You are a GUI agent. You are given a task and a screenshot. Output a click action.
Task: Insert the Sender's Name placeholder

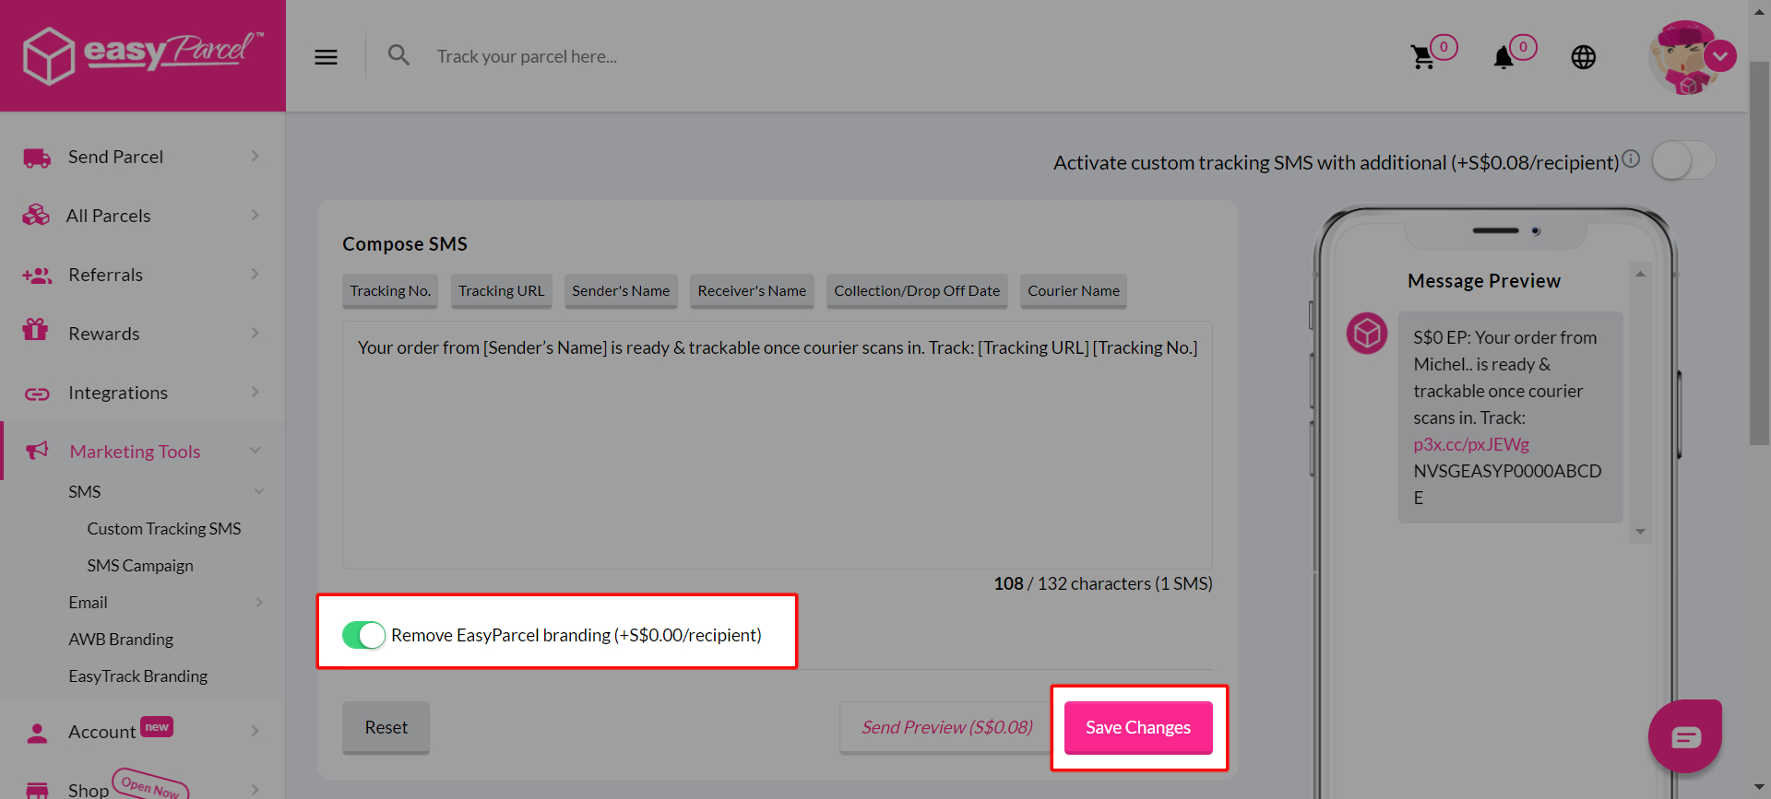coord(621,291)
